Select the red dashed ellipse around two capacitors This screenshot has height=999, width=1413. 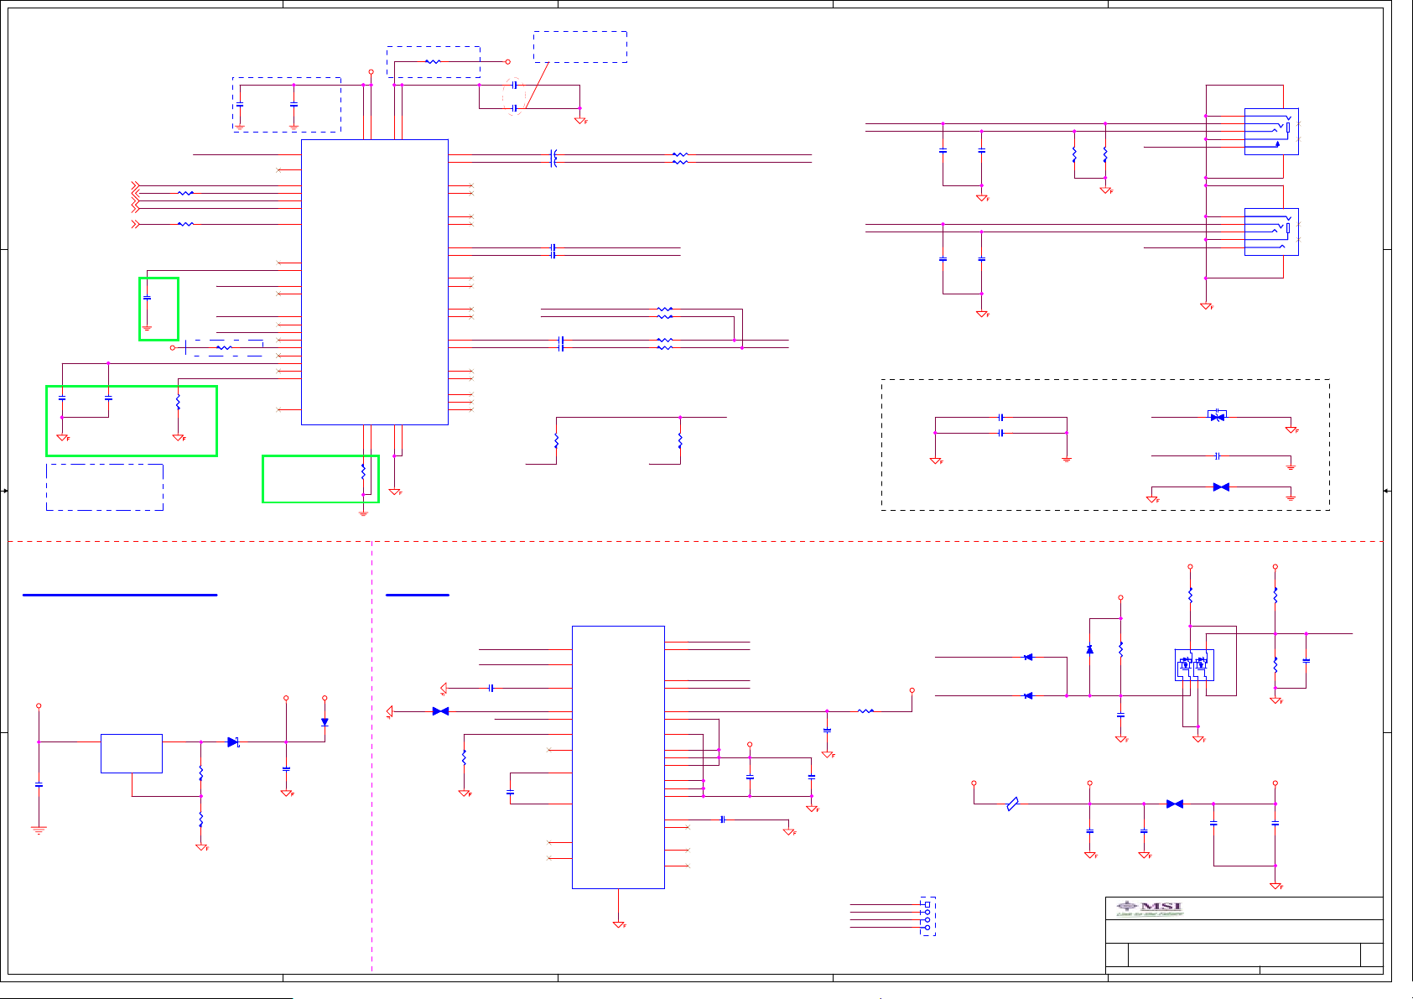(x=514, y=96)
